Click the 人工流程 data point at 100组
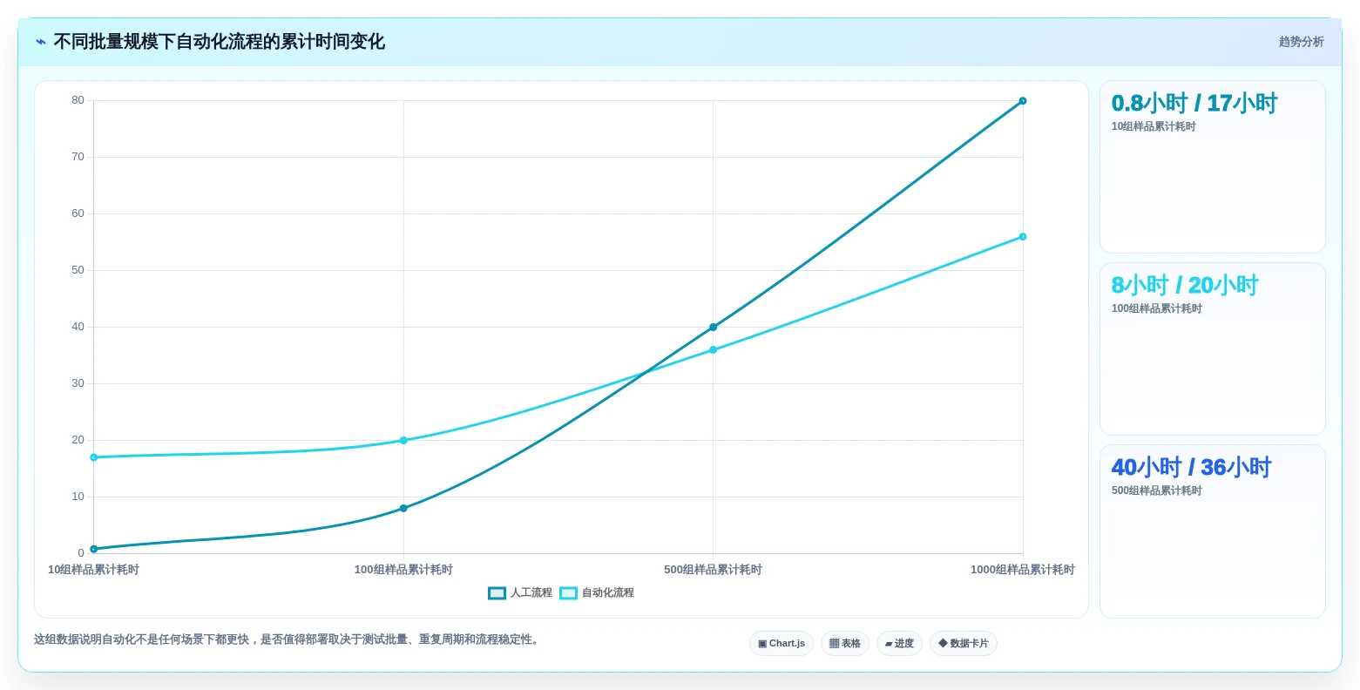This screenshot has width=1360, height=690. pos(403,509)
